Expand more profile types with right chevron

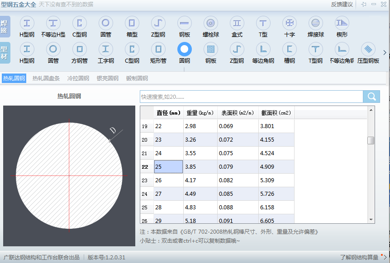[385, 53]
